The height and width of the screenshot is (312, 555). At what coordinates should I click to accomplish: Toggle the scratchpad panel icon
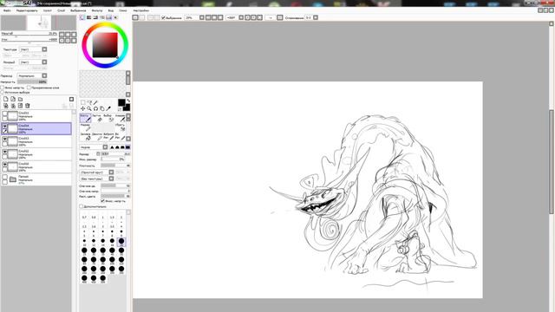(x=115, y=17)
